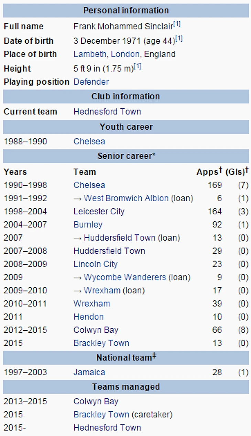Open the Wycombe Wanderers link
Screen dimensions: 251x436
click(x=125, y=277)
